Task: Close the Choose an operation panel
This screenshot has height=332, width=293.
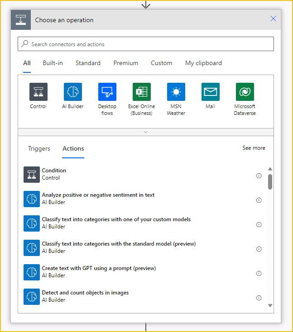Action: pos(273,19)
